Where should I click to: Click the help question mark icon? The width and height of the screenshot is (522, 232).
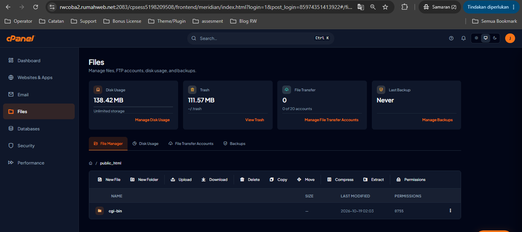coord(451,38)
